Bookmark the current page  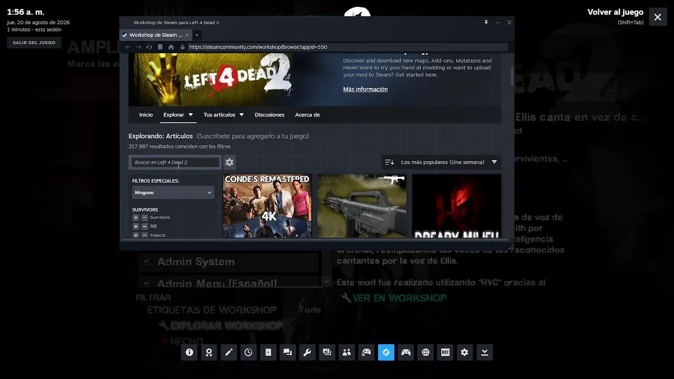160,47
